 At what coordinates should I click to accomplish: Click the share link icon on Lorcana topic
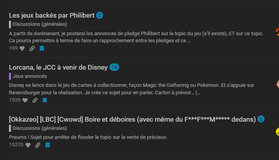tap(35, 100)
